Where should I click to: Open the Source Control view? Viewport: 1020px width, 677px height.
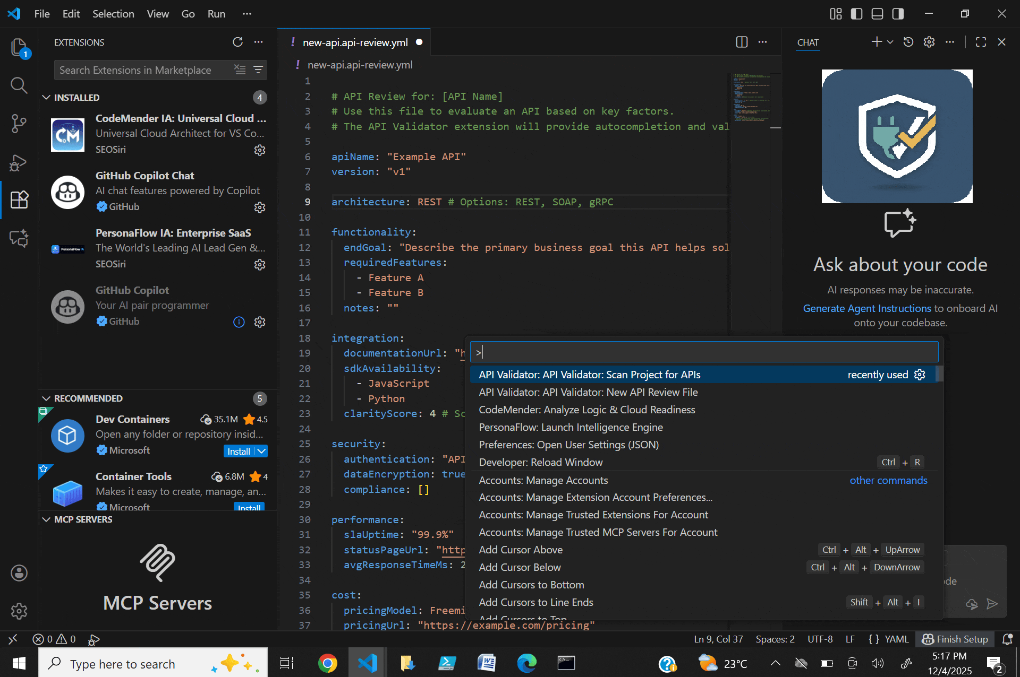tap(19, 124)
